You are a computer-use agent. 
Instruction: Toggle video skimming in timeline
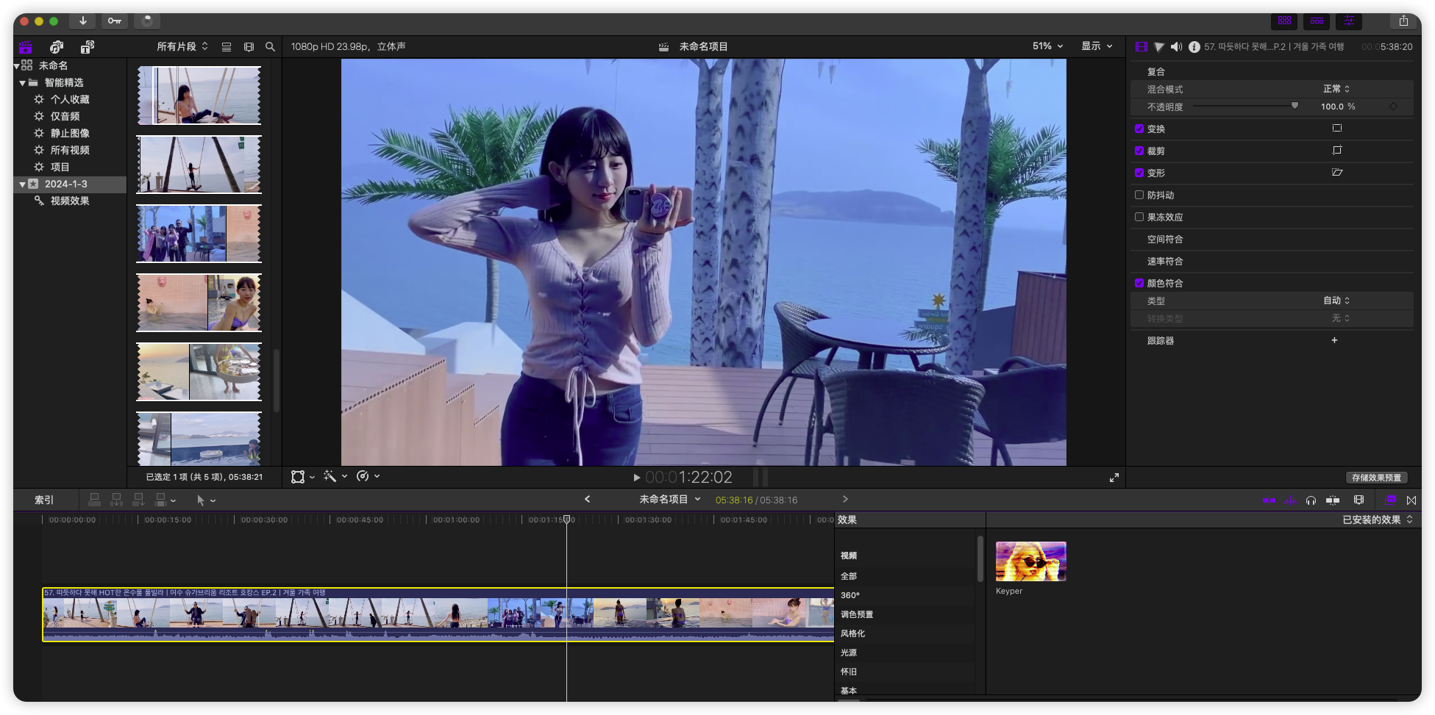(1269, 500)
